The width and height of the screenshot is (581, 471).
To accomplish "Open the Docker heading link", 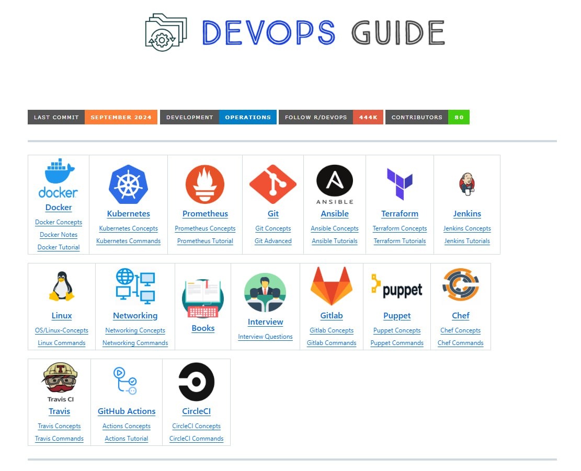I will [59, 208].
